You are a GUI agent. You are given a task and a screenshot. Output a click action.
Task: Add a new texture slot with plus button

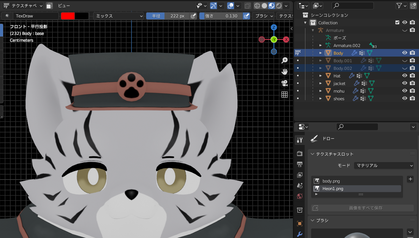(410, 179)
